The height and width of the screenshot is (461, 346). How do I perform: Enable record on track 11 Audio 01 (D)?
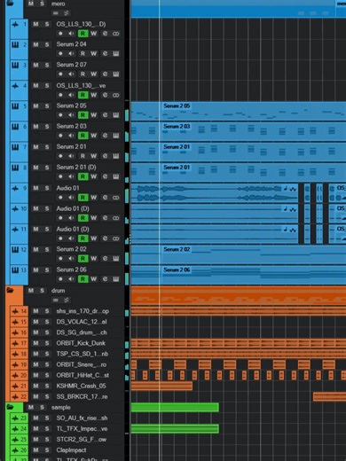point(60,238)
